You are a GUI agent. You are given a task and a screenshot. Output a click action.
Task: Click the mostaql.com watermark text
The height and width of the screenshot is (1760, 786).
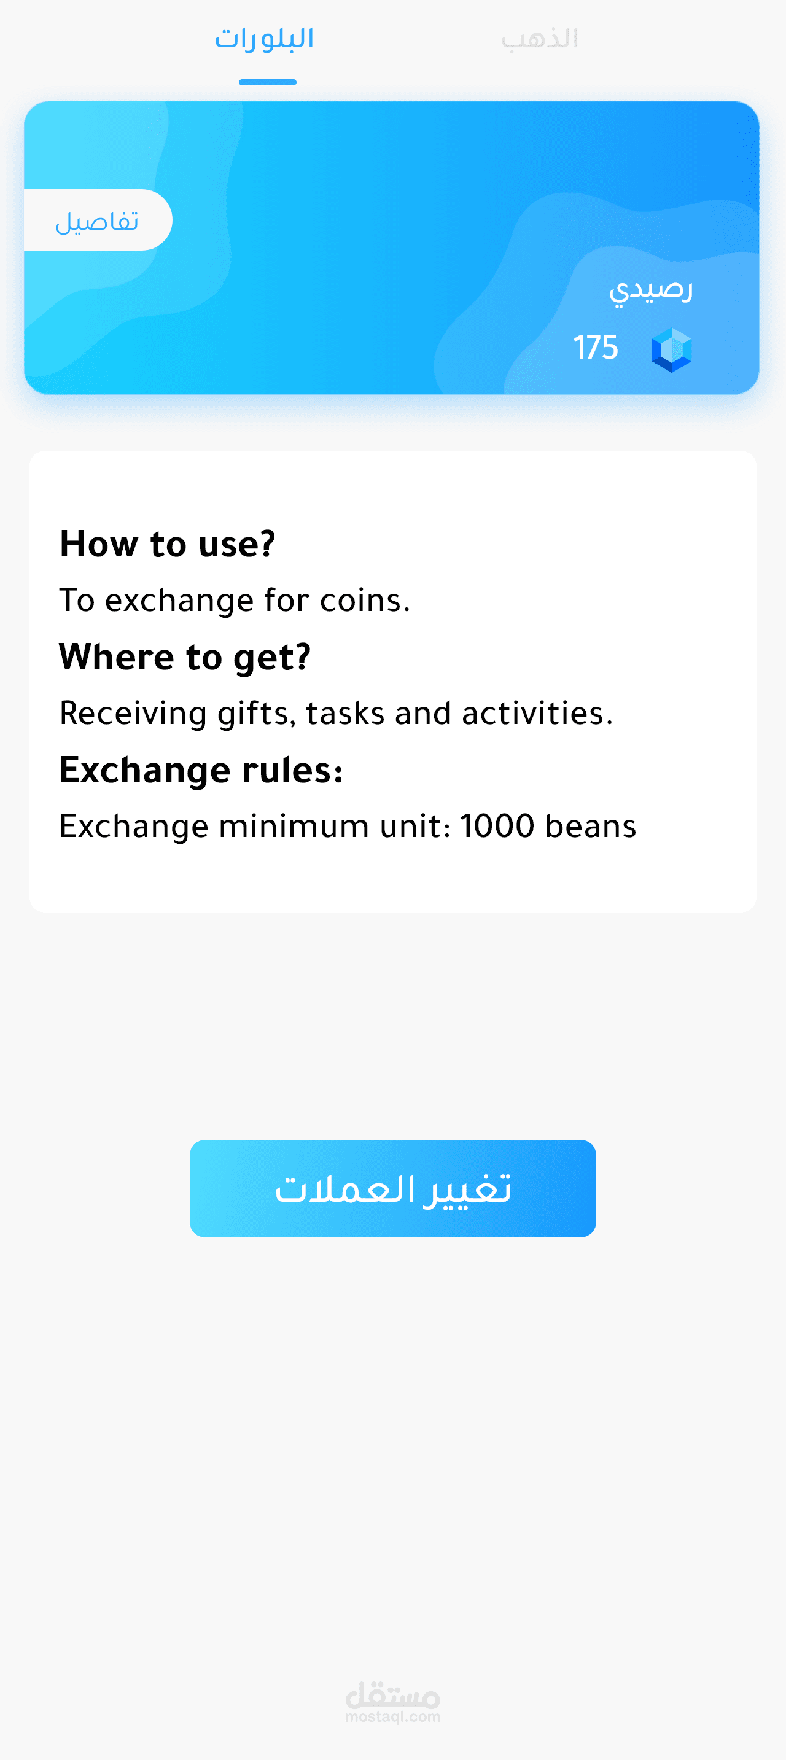coord(392,1716)
